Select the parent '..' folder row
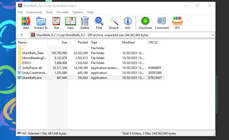Screen dimensions: 229x140 (x=91, y=48)
